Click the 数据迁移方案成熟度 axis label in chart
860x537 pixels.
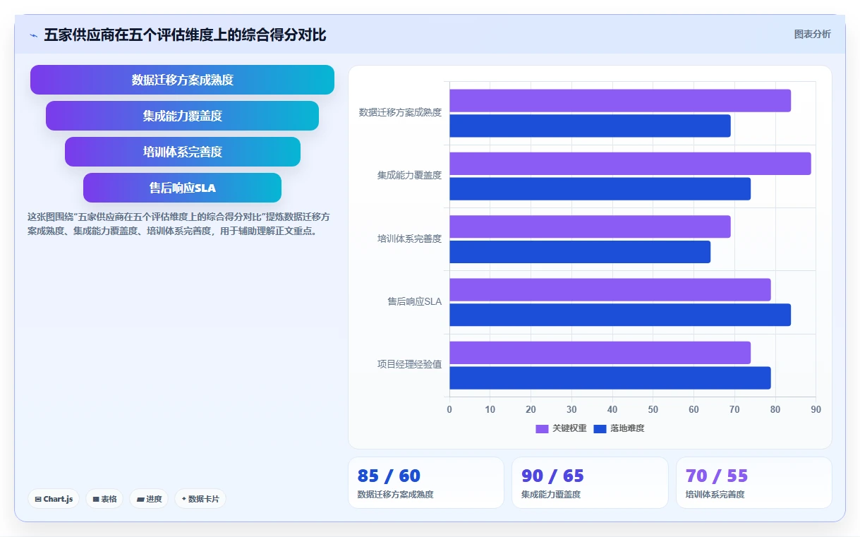[400, 112]
